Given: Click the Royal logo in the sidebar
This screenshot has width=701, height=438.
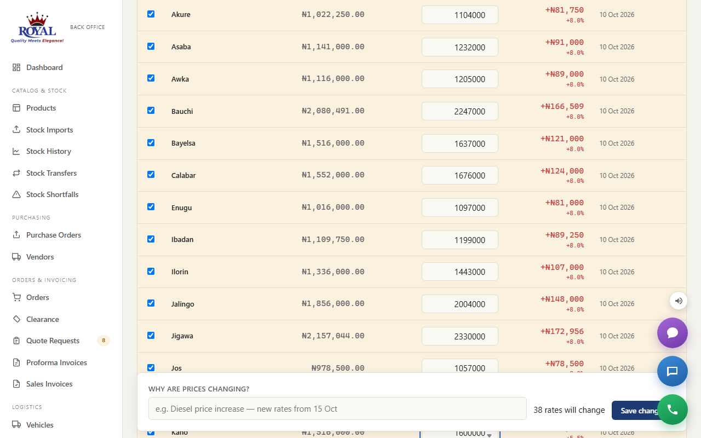Looking at the screenshot, I should (37, 27).
